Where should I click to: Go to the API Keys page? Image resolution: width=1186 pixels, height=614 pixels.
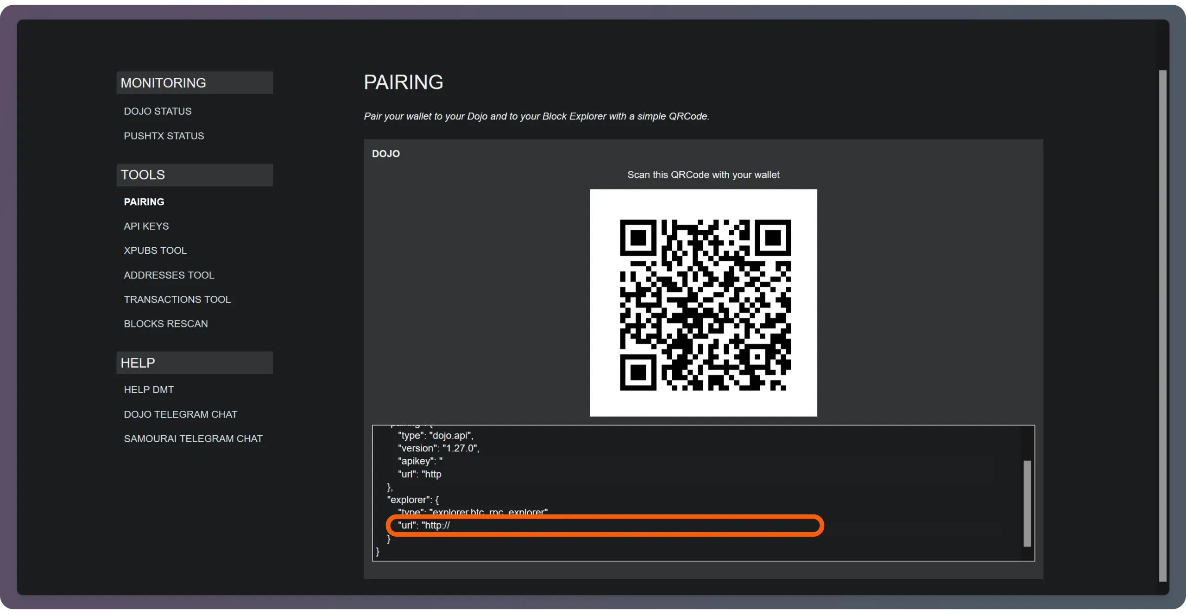(x=146, y=226)
